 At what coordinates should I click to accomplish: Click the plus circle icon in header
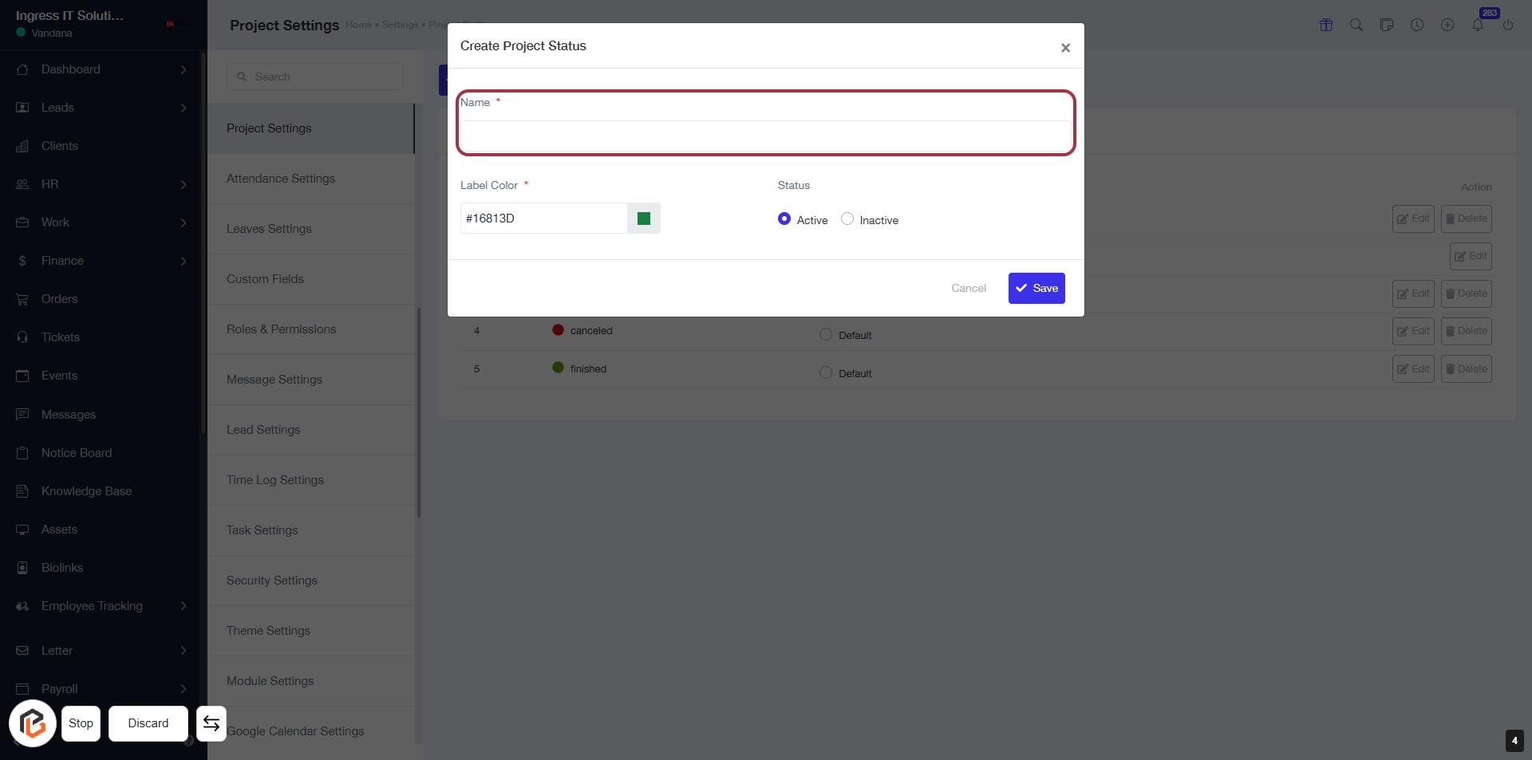coord(1447,25)
